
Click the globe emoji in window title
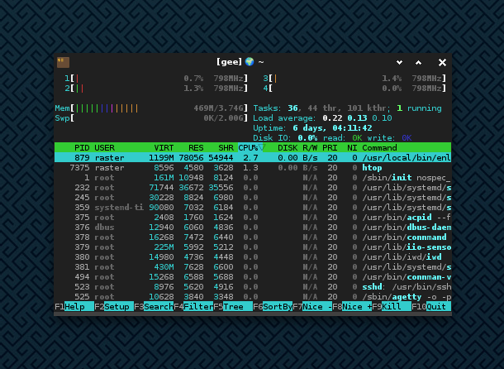250,61
